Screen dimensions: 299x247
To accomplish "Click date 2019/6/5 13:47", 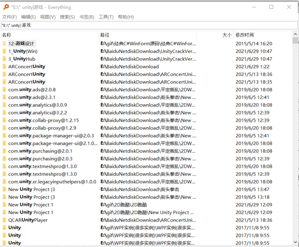I will click(x=253, y=189).
